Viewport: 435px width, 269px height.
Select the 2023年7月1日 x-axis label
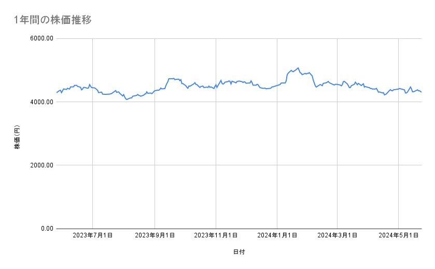click(92, 236)
